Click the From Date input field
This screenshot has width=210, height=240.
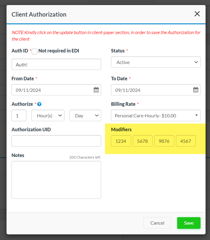click(52, 90)
